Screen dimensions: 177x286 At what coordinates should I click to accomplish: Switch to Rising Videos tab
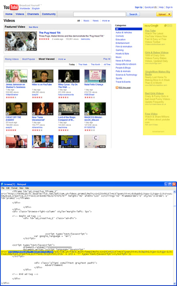point(12,59)
